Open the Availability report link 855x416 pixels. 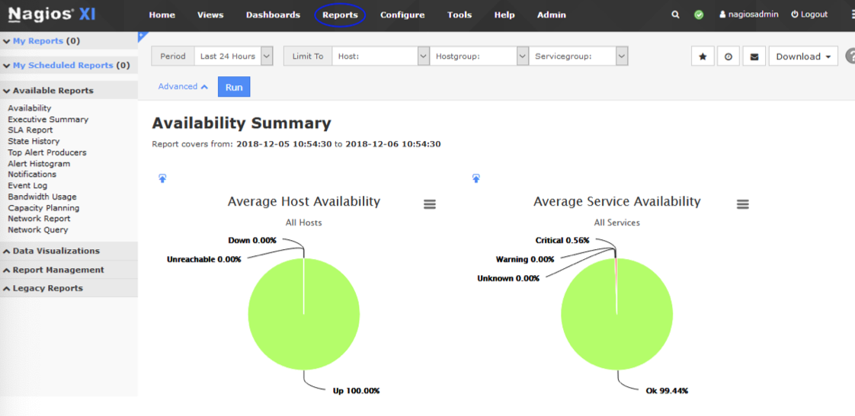(30, 108)
